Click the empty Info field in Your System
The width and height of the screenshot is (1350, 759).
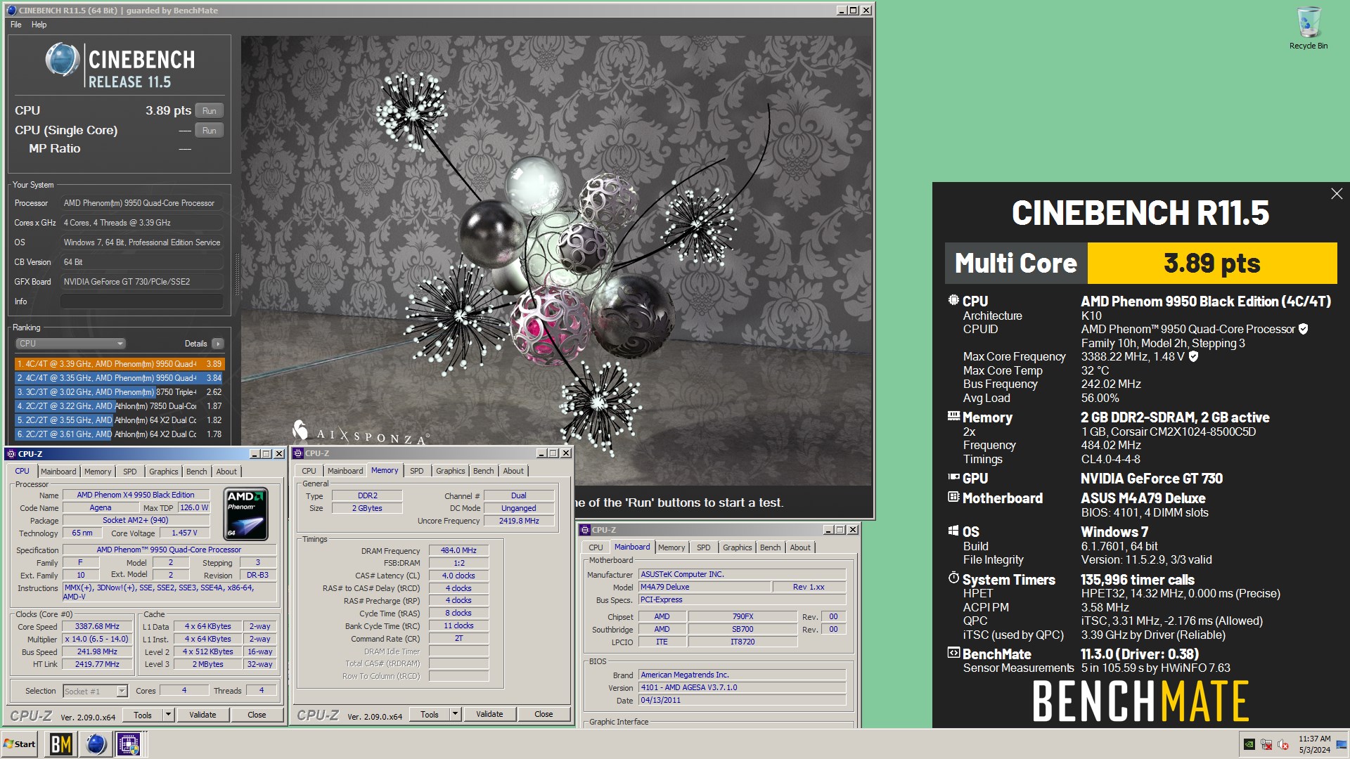(x=141, y=301)
